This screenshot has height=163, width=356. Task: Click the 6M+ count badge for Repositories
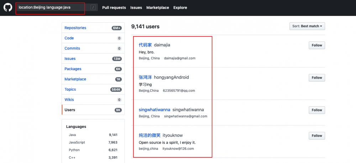pos(117,28)
